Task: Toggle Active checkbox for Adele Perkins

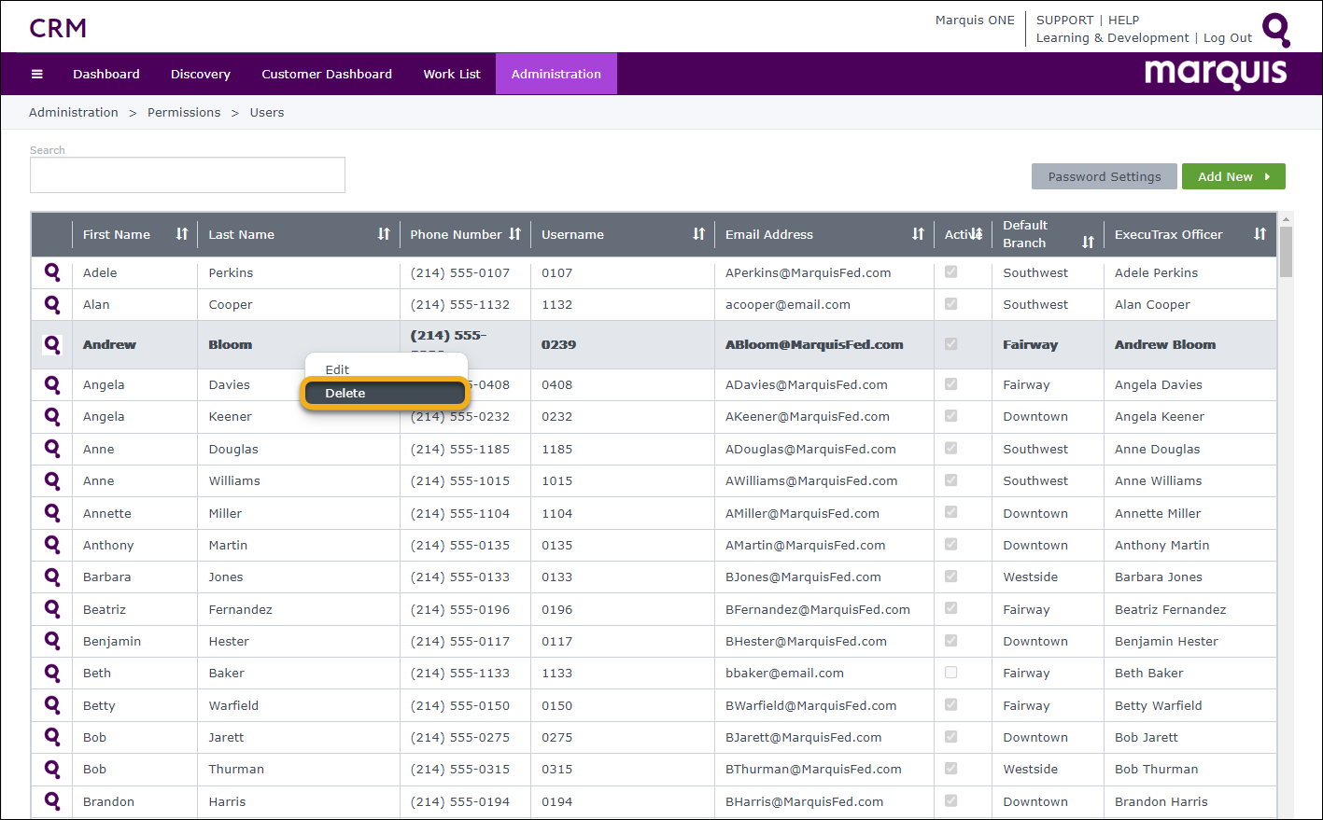Action: coord(950,271)
